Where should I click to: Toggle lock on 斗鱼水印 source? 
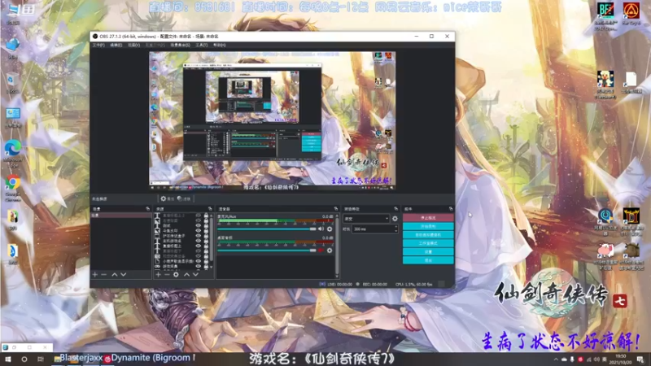coord(206,231)
